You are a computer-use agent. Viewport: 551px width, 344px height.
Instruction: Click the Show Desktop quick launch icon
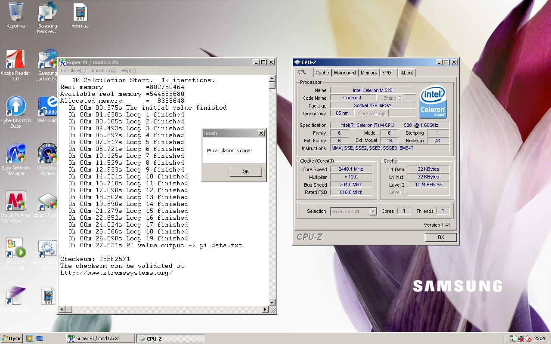40,338
